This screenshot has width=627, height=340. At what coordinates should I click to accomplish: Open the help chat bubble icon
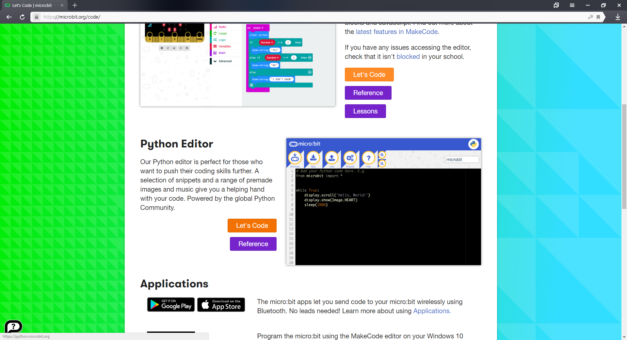tap(13, 326)
